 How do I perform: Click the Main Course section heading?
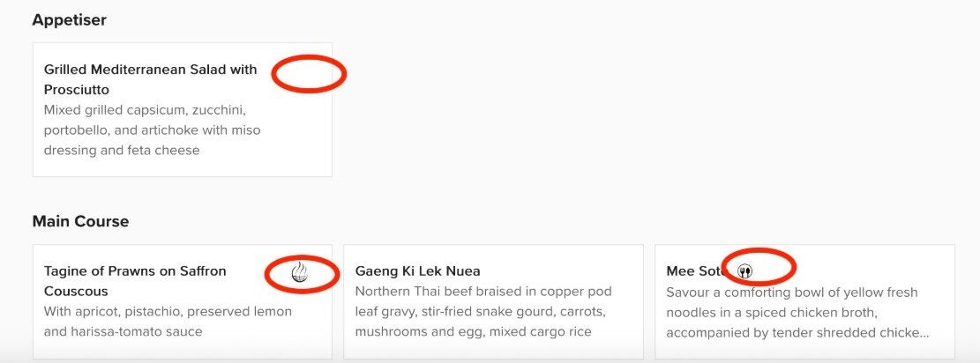(x=80, y=221)
